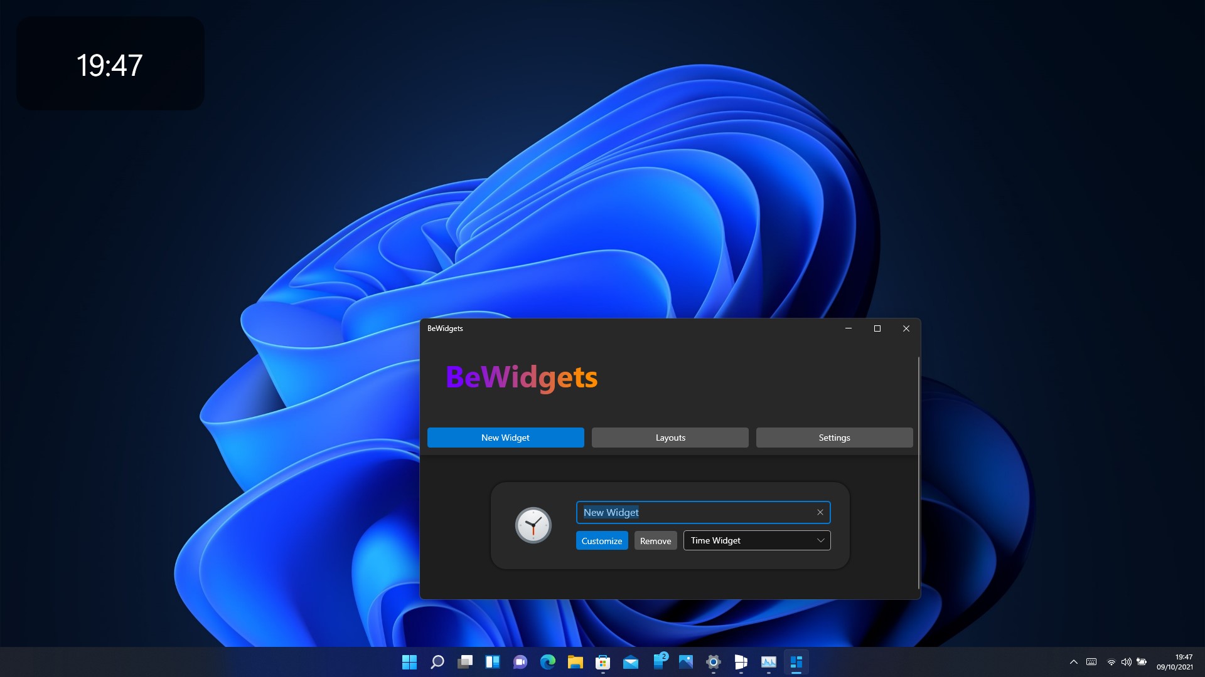Switch to the Layouts tab

[x=670, y=438]
